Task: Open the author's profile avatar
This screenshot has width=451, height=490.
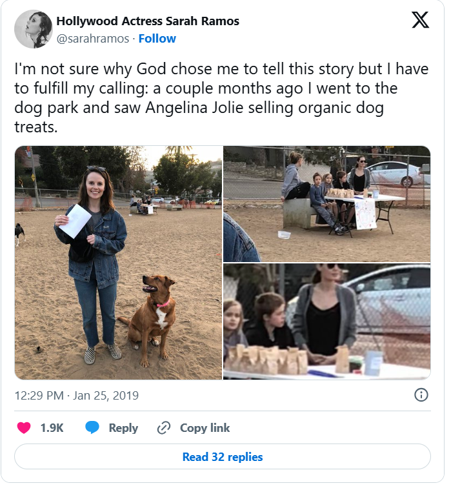Action: [33, 29]
